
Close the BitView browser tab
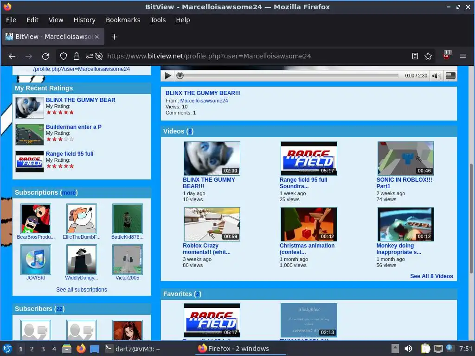point(97,37)
